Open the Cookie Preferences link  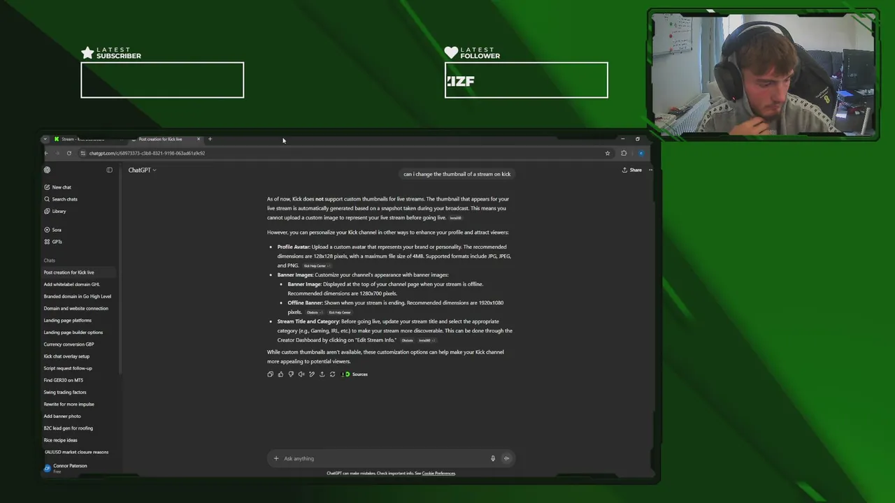click(x=438, y=473)
